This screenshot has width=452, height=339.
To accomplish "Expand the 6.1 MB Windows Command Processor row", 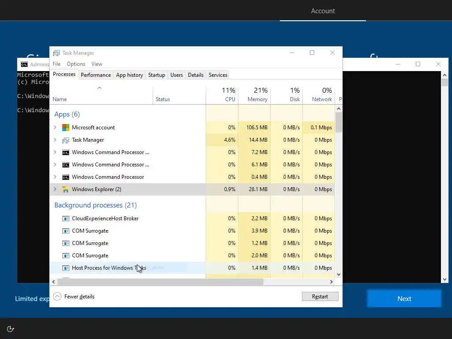I will (x=55, y=165).
